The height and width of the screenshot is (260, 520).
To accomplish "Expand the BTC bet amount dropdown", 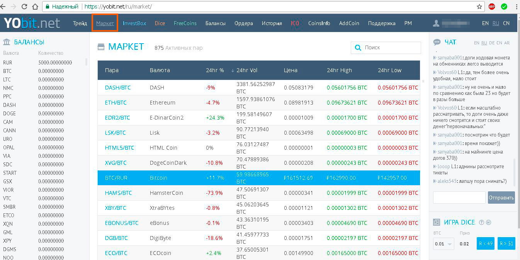I will tap(444, 244).
